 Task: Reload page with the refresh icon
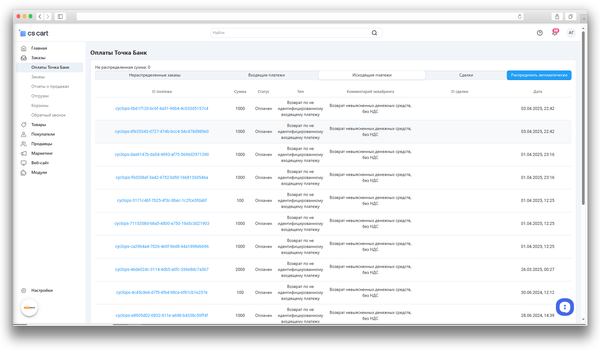[519, 16]
